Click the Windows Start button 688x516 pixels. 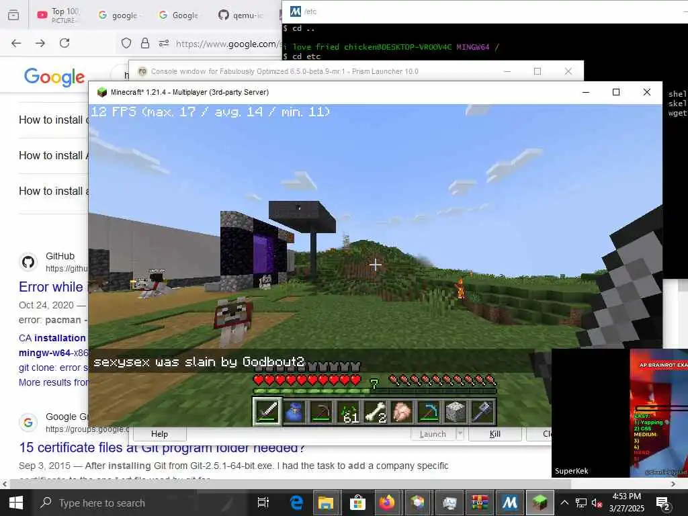click(16, 503)
